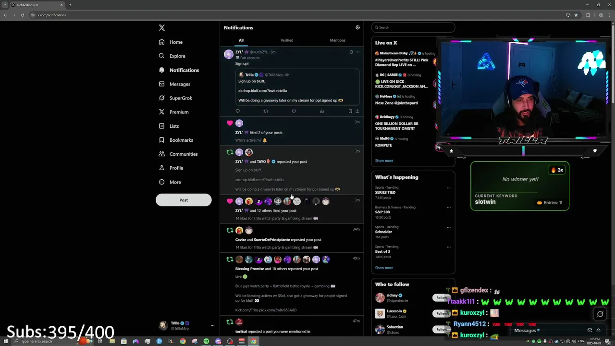Click the search box on X
The image size is (615, 346).
[x=413, y=27]
